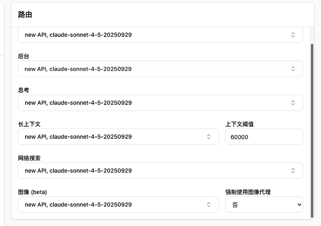Click the 长上下文 label
This screenshot has width=321, height=226.
pyautogui.click(x=29, y=124)
